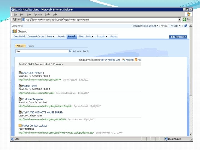
Task: Open the Matter Contact Lookups result
Action: (x=34, y=126)
